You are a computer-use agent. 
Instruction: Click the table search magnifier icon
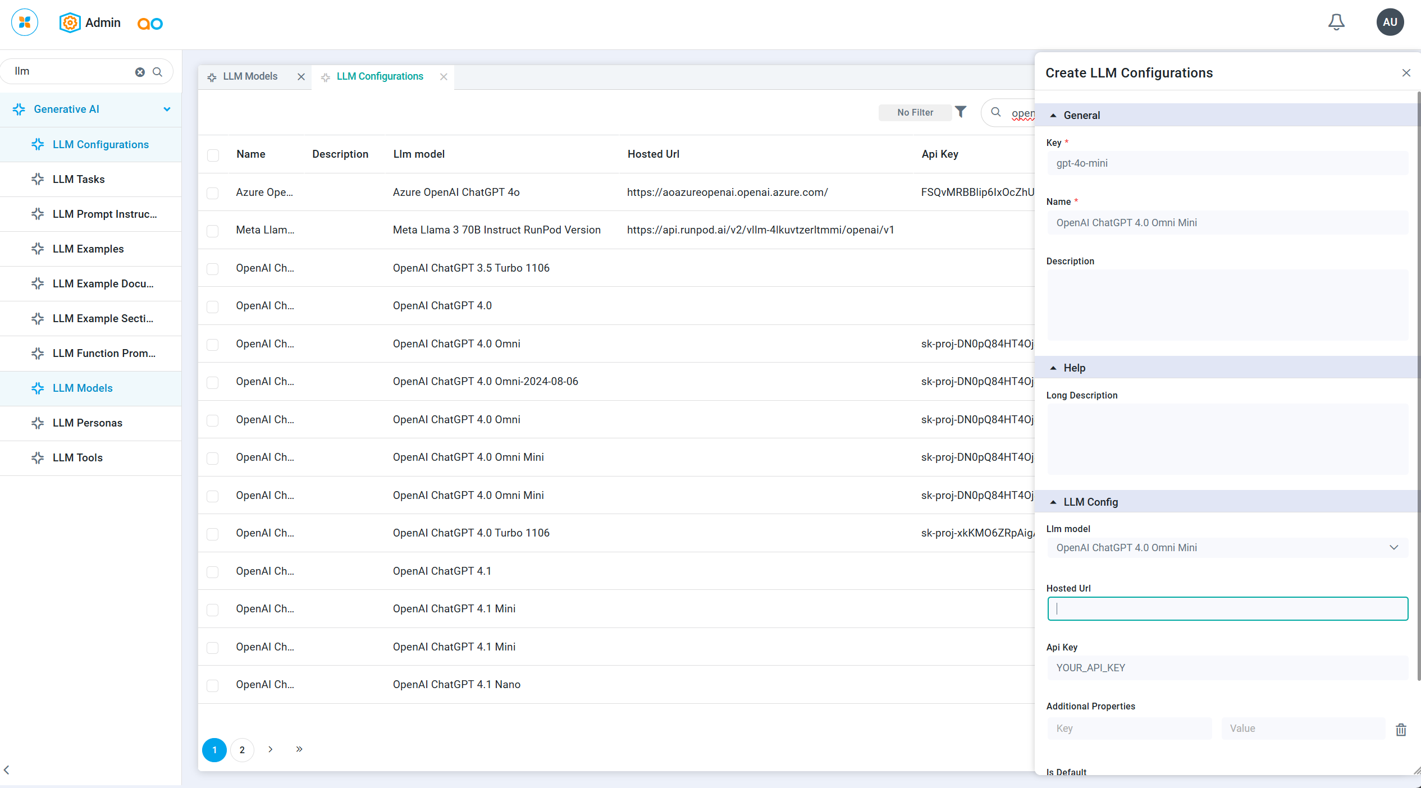point(996,112)
